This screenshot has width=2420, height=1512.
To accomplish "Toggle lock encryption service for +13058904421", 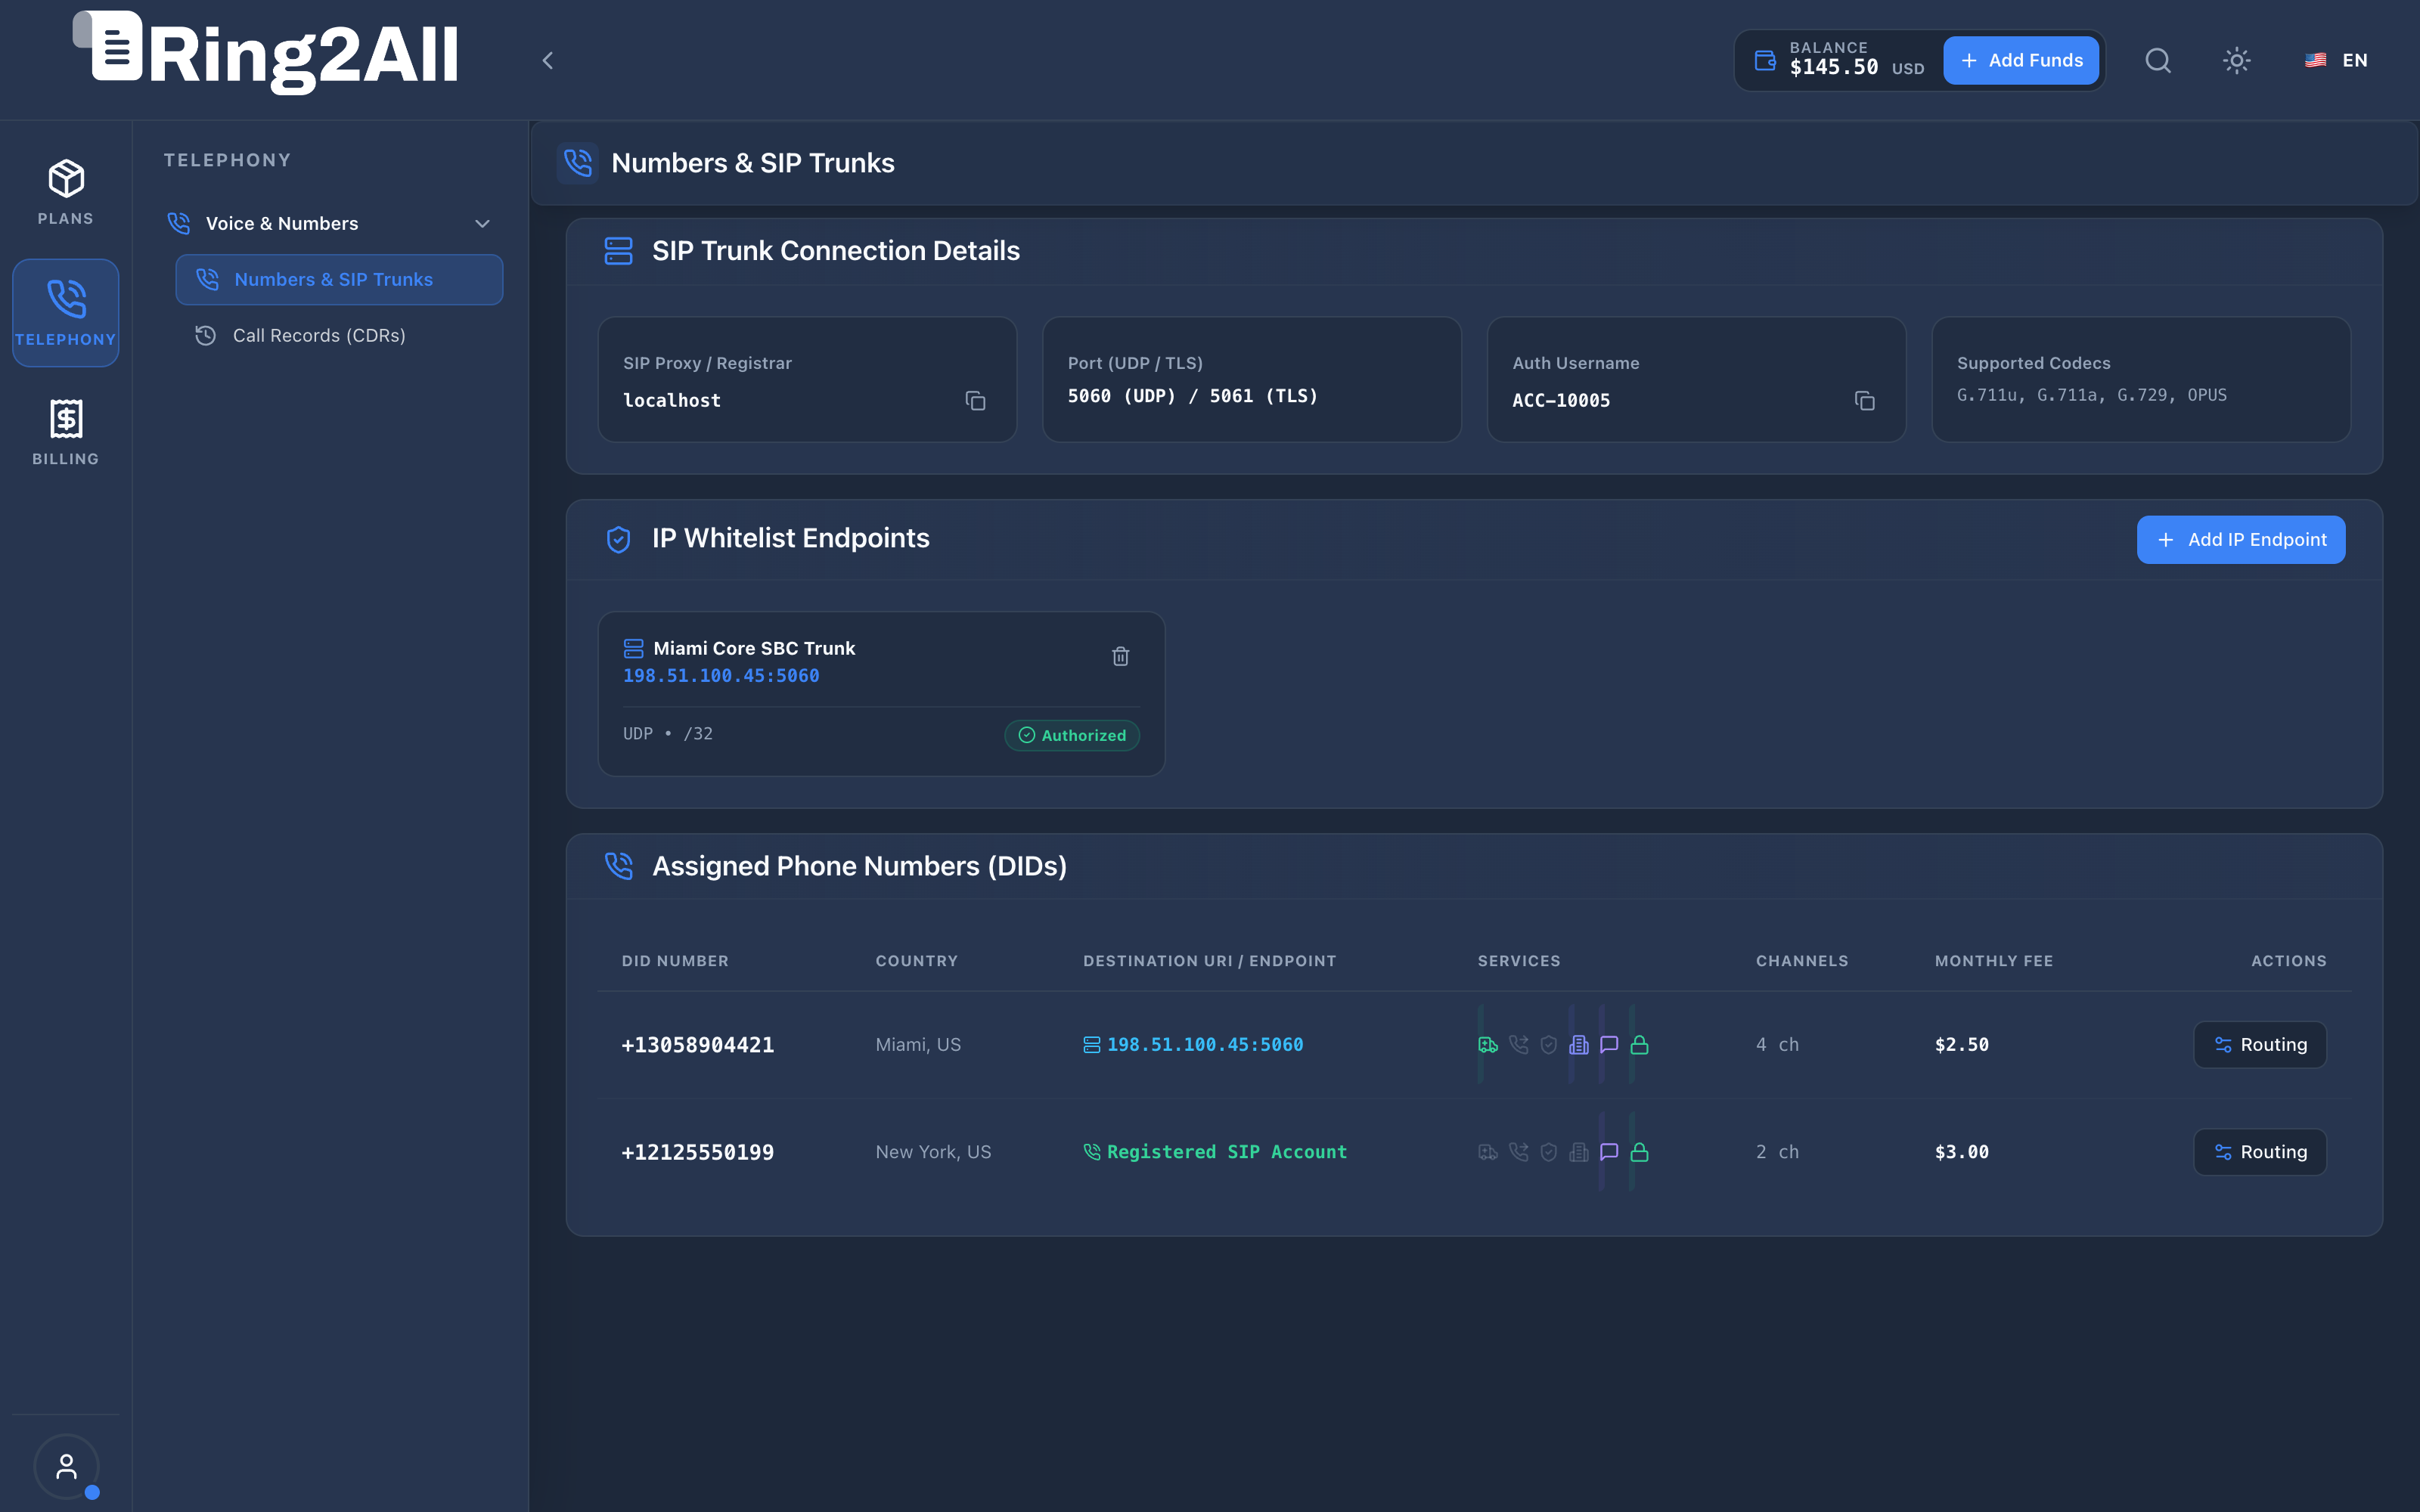I will tap(1639, 1045).
